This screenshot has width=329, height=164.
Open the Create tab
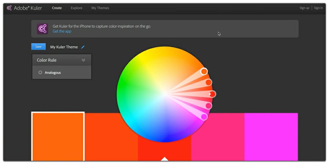coord(57,8)
